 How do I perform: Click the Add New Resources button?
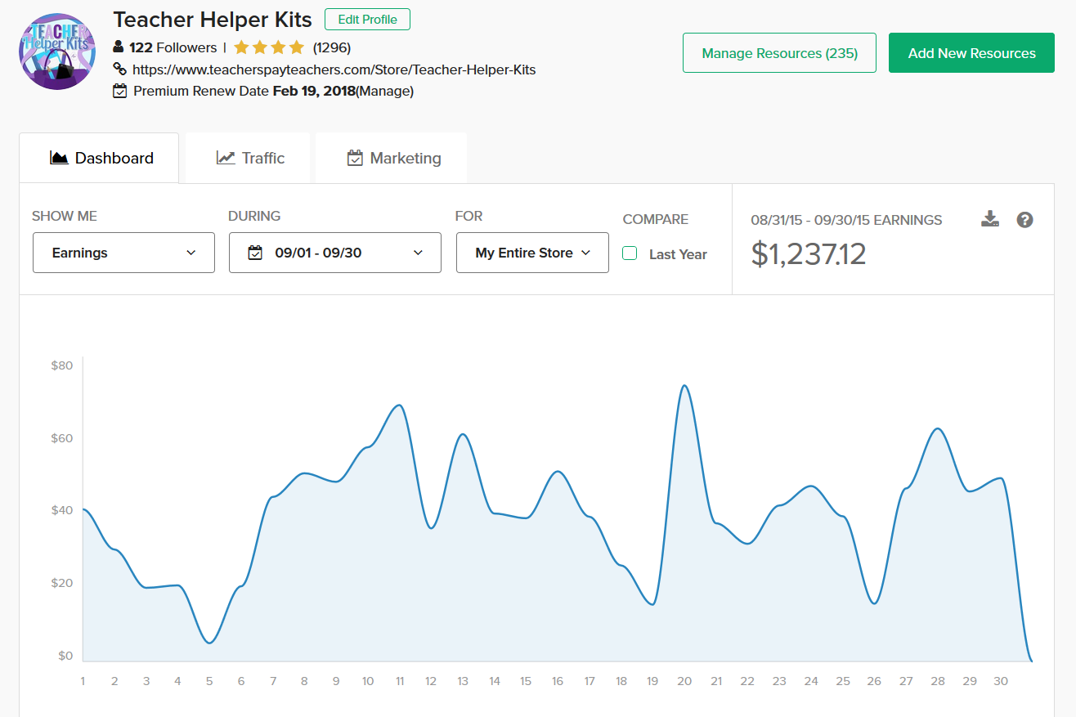coord(971,53)
